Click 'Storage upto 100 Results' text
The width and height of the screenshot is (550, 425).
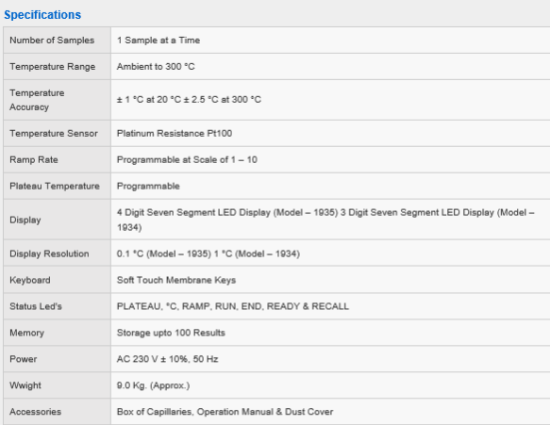tap(171, 333)
